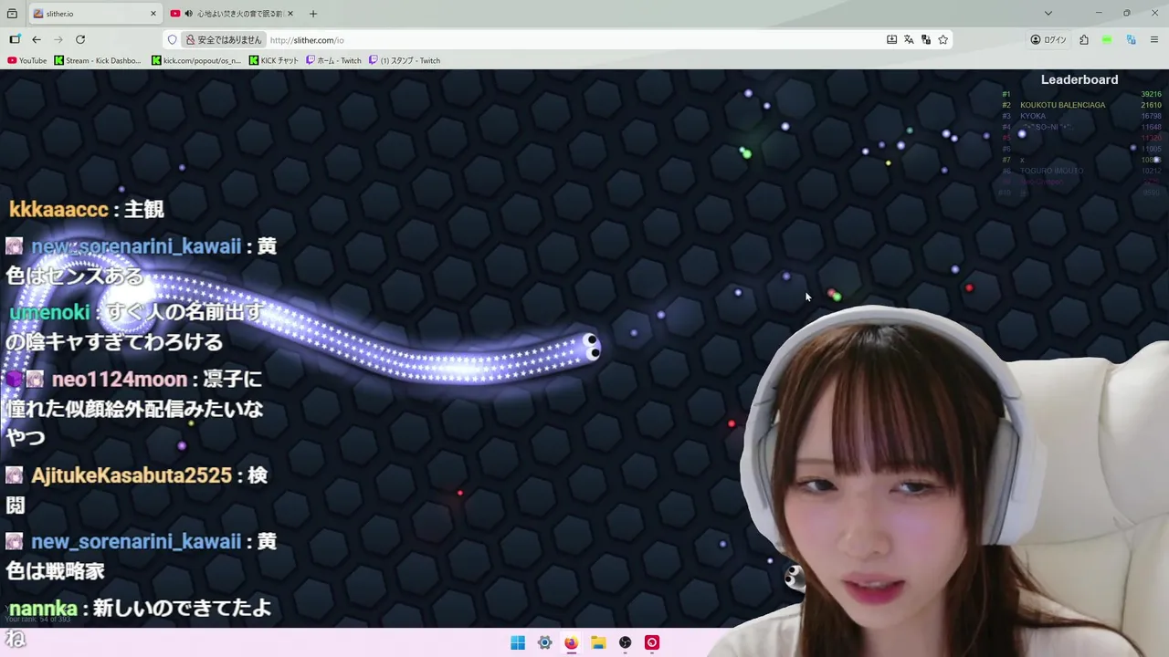Open tracking protection shield icon

(172, 40)
